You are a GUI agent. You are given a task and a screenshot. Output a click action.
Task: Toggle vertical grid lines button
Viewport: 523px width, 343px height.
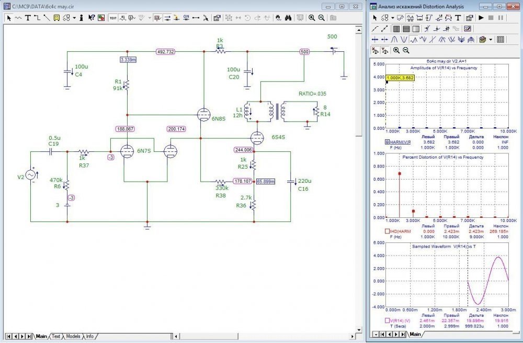[x=396, y=28]
